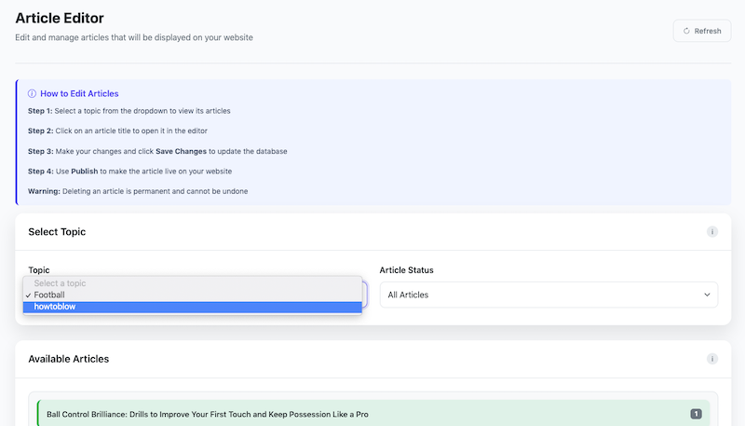Click the chevron arrow in All Articles dropdown

tap(705, 295)
